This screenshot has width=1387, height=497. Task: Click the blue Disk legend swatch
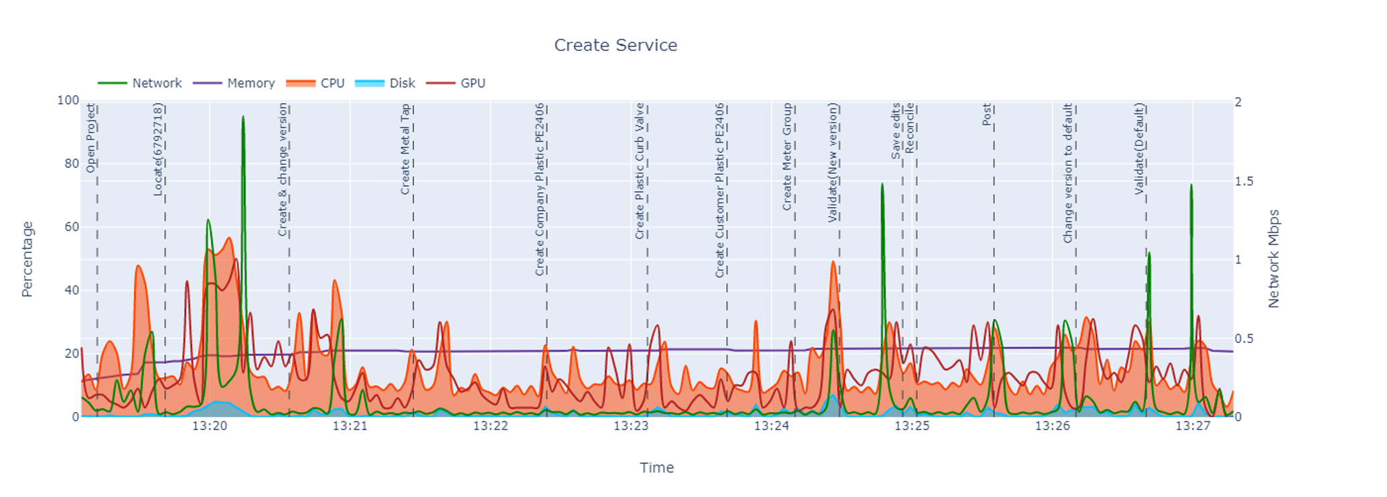[x=369, y=83]
